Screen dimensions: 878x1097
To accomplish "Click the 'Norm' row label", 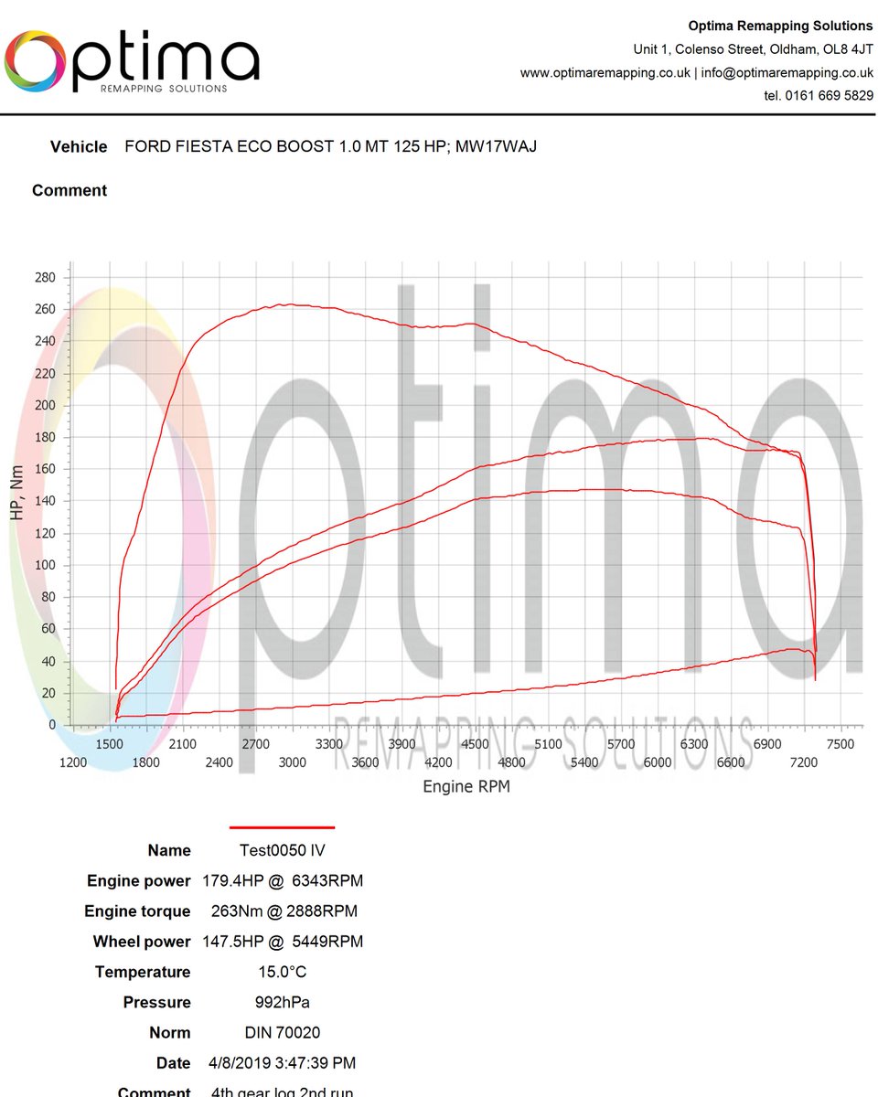I will click(170, 1032).
